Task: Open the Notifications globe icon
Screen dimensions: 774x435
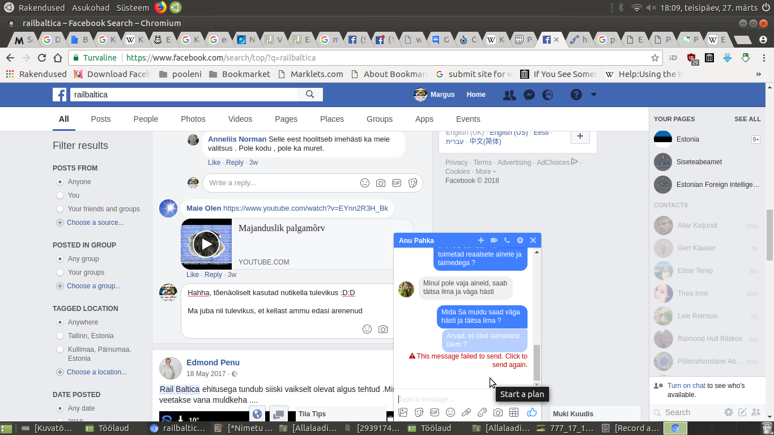Action: (547, 95)
